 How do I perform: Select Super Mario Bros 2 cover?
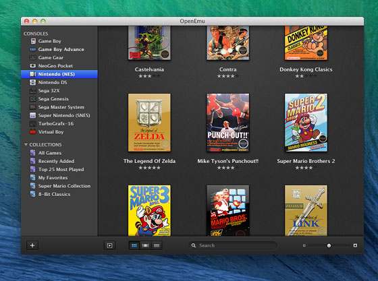click(x=306, y=123)
